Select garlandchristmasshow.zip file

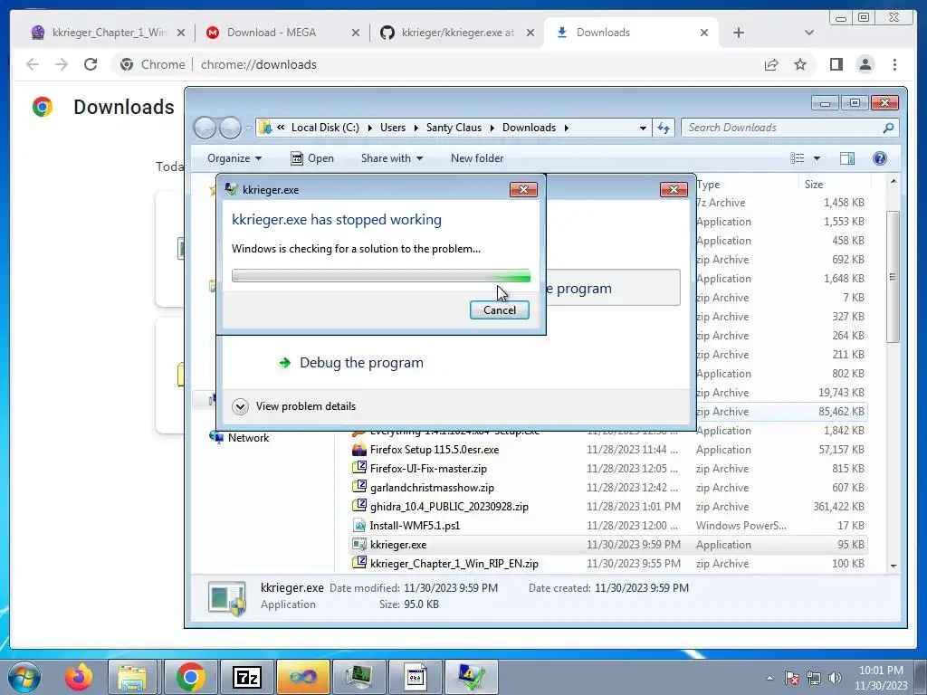point(432,488)
